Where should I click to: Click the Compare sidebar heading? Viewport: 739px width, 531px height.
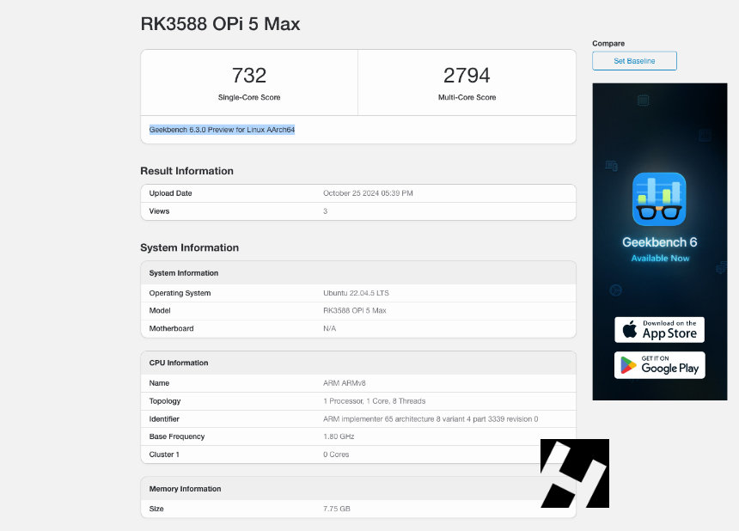pos(608,43)
